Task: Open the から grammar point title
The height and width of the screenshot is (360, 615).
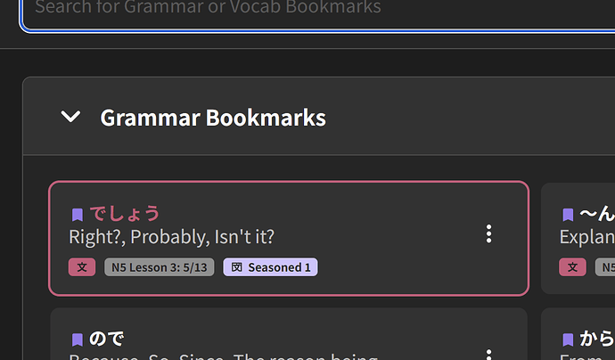Action: point(595,339)
